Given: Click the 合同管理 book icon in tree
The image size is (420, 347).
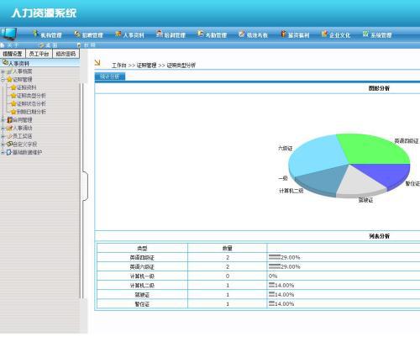Looking at the screenshot, I should pyautogui.click(x=10, y=120).
